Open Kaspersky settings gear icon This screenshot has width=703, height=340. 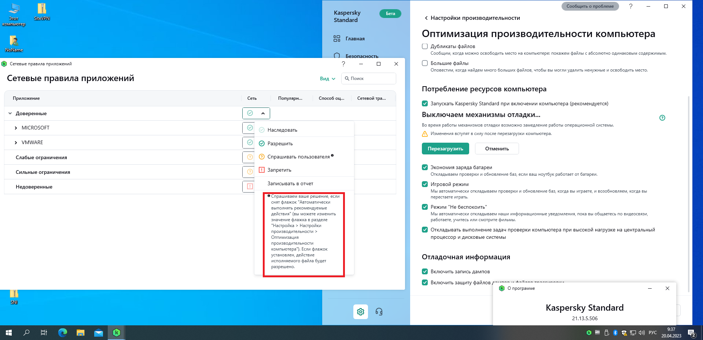tap(361, 312)
